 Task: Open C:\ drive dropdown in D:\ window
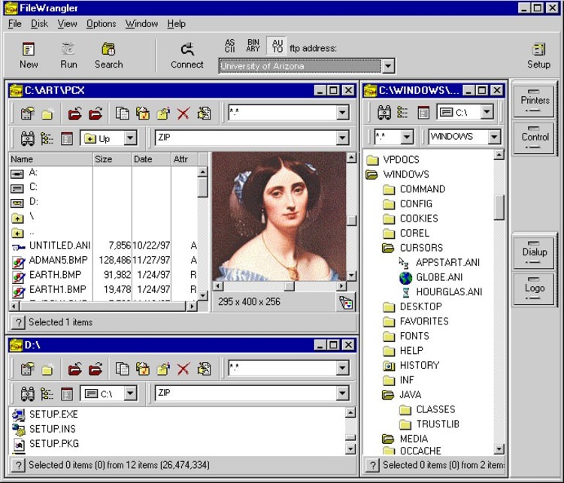pyautogui.click(x=130, y=393)
